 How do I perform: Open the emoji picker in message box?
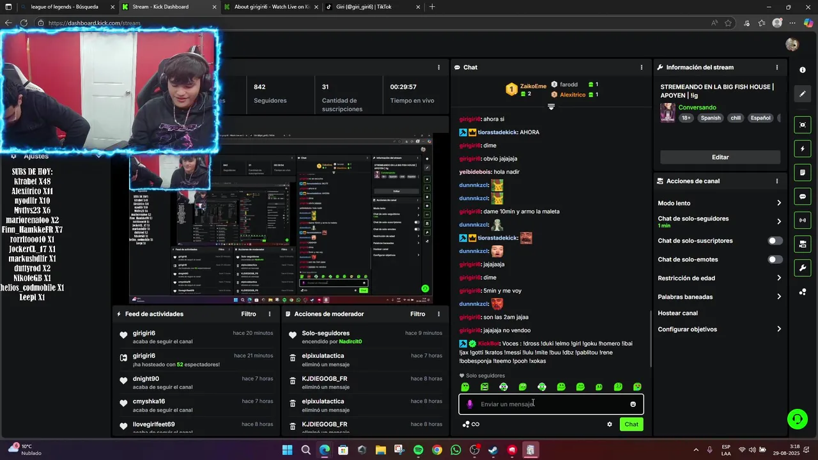click(633, 404)
